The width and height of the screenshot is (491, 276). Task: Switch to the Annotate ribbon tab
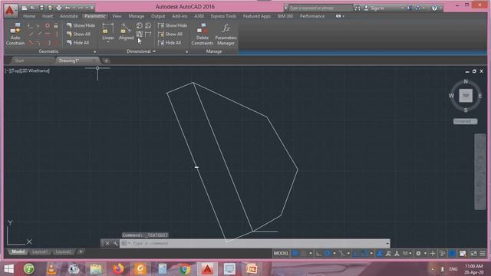coord(68,16)
